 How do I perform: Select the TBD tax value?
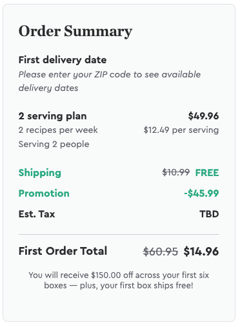pos(209,214)
